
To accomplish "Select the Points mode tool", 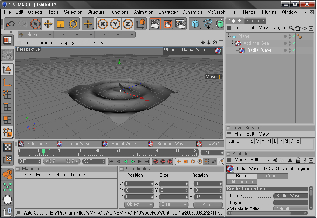I will coord(7,94).
